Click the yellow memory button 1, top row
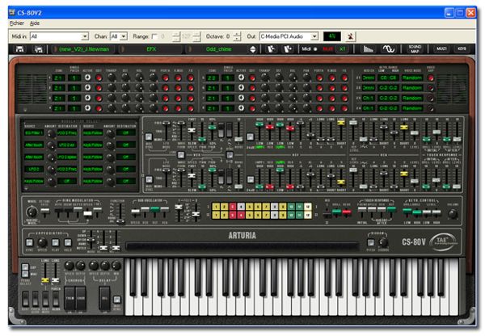The width and height of the screenshot is (485, 336). click(x=216, y=207)
